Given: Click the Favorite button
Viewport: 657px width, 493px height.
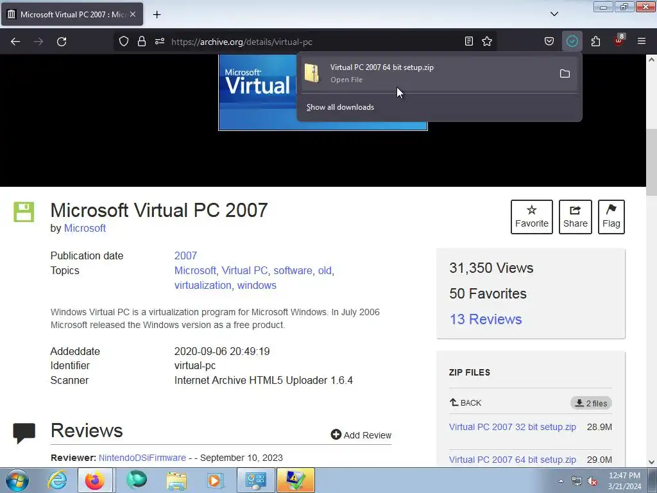Looking at the screenshot, I should pos(532,217).
